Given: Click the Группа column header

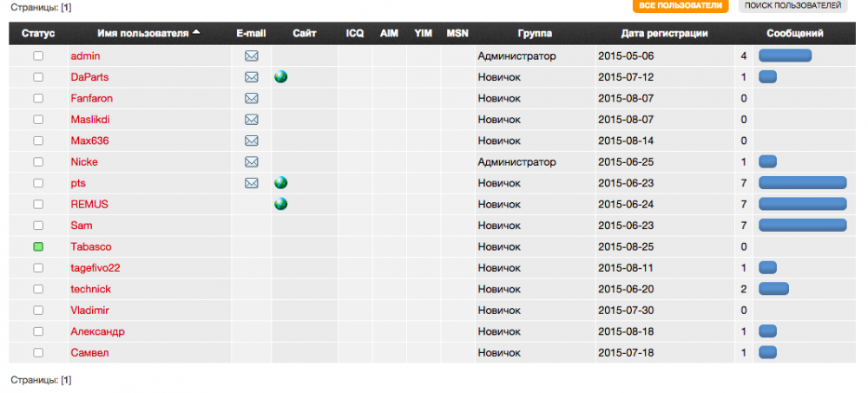Looking at the screenshot, I should pos(535,34).
